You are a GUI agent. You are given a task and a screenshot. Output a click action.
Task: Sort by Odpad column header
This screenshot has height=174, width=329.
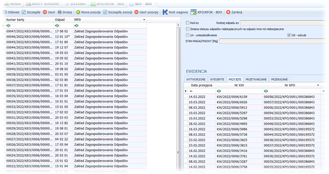63,20
